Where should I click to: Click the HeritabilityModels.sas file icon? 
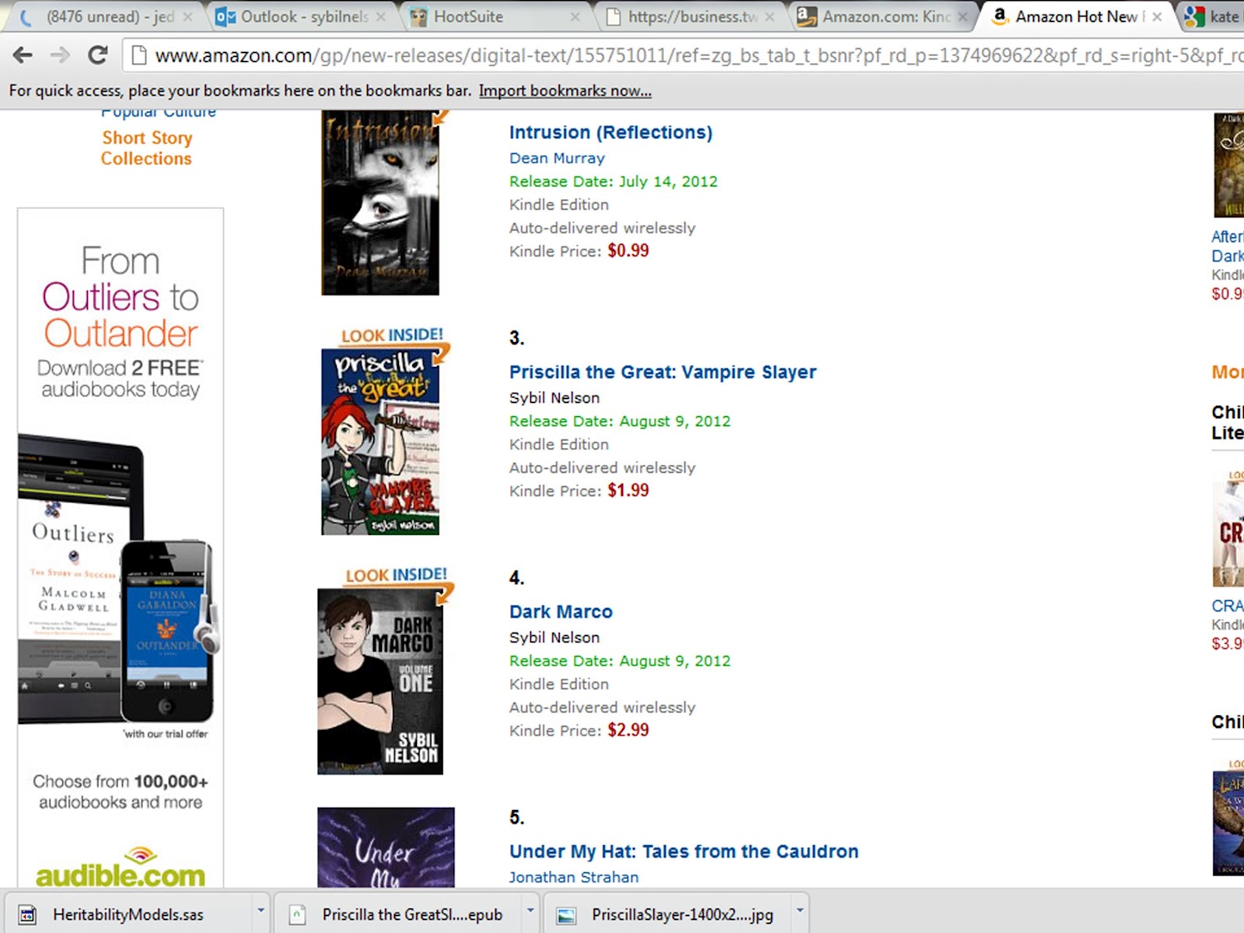coord(27,915)
